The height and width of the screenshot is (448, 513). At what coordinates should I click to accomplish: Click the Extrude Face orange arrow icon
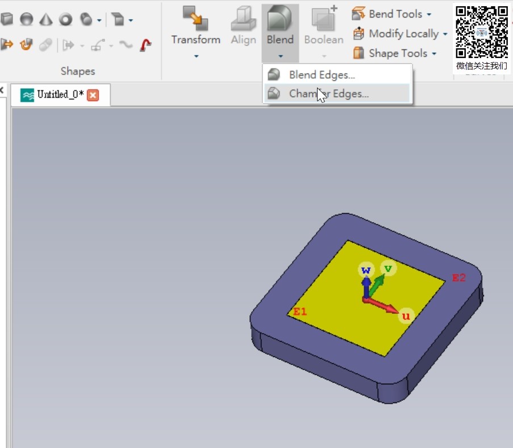7,44
